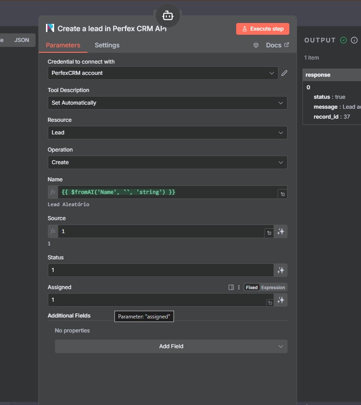This screenshot has height=405, width=361.
Task: Select the Parameters tab
Action: [63, 45]
